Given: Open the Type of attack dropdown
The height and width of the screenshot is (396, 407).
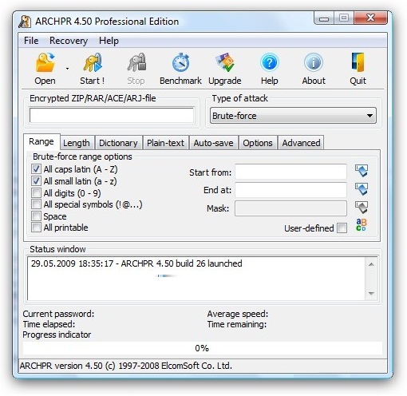Looking at the screenshot, I should (x=293, y=116).
